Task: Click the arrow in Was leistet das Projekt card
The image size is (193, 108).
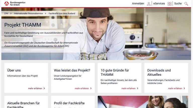Action: tap(91, 88)
